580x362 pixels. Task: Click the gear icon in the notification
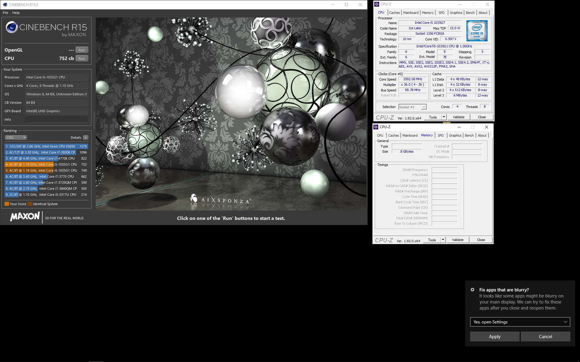pyautogui.click(x=472, y=290)
